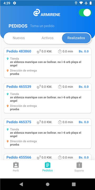
Task: Click distance pin icon on Pedido 483860
Action: pos(39,51)
